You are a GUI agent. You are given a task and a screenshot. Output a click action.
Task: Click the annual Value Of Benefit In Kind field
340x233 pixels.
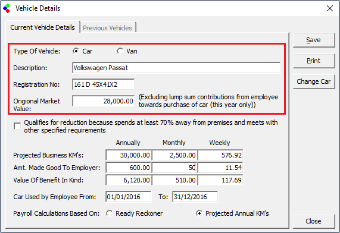[x=129, y=180]
